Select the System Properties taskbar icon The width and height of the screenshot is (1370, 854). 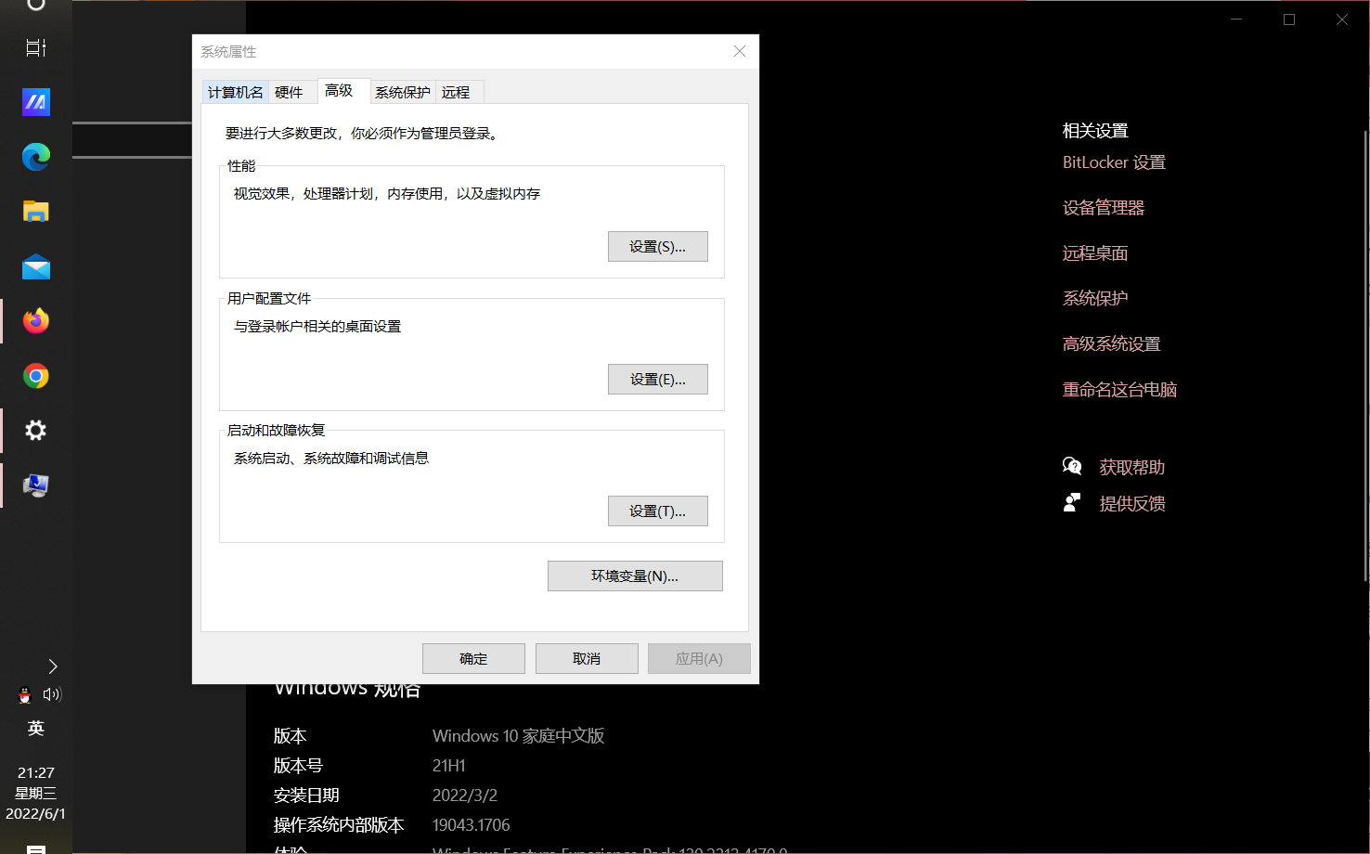click(36, 485)
